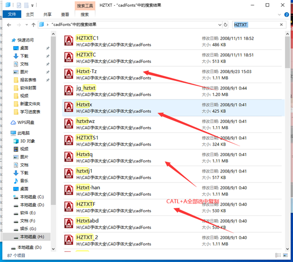Open 娱乐 (G:) drive
293x262 pixels.
tap(25, 229)
